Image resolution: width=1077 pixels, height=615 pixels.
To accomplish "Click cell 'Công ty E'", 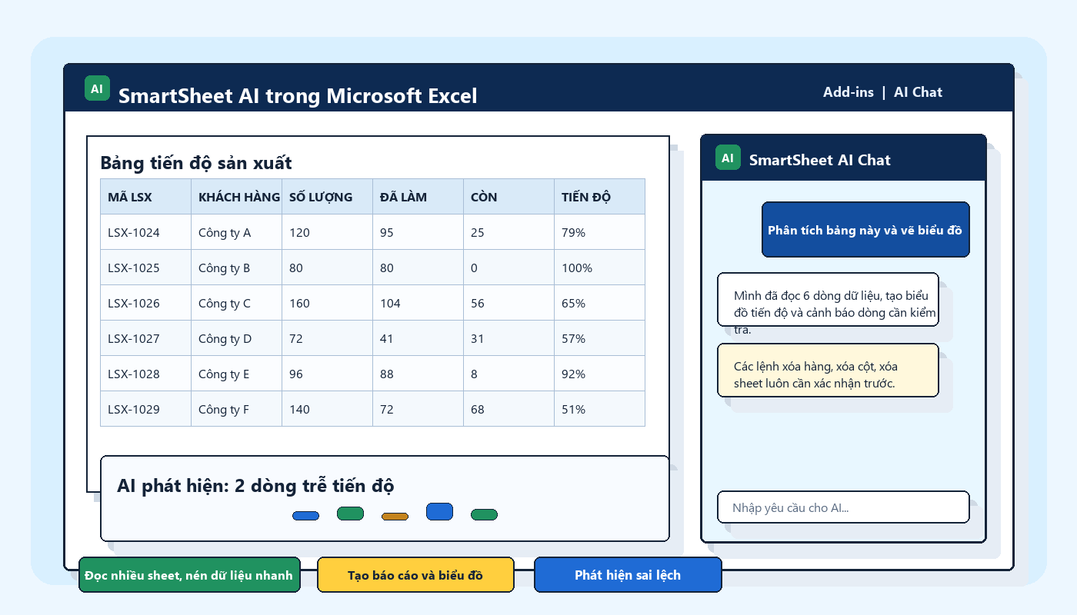I will (x=237, y=374).
